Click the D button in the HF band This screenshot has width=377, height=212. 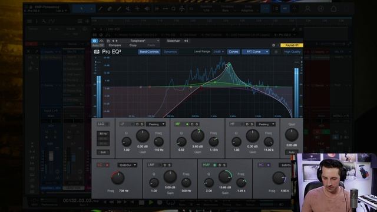247,124
